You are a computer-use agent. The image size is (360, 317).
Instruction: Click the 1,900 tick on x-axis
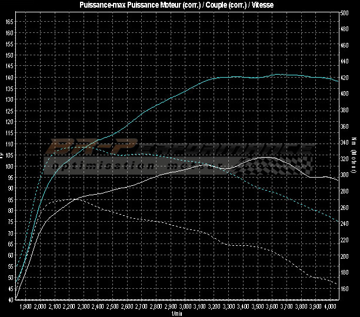(26, 307)
